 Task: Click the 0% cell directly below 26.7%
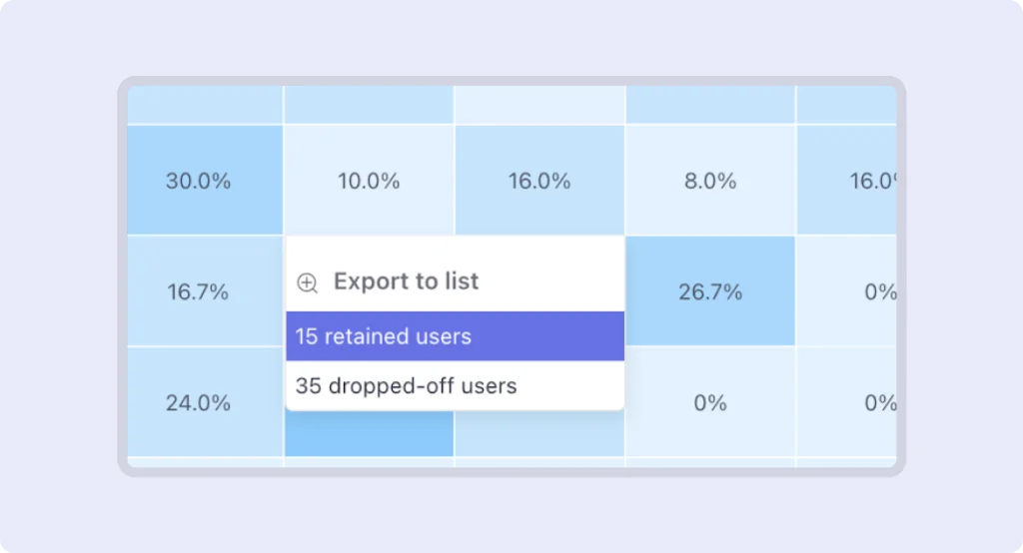point(710,402)
